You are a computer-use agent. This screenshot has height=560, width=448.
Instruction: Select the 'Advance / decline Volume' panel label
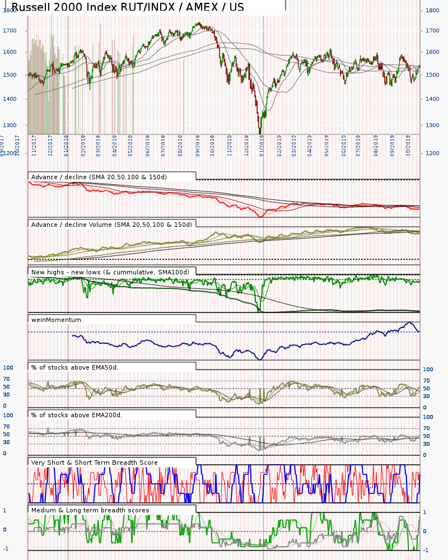point(111,225)
